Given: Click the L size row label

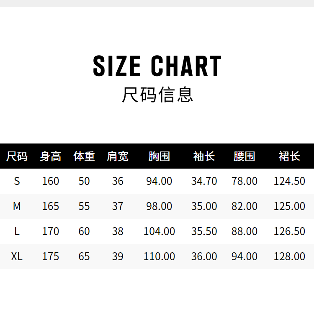Looking at the screenshot, I should click(x=17, y=231).
